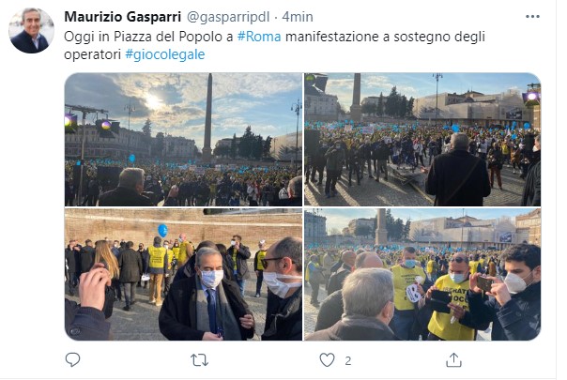The image size is (567, 380).
Task: Like the tweet with the heart icon
Action: click(327, 360)
